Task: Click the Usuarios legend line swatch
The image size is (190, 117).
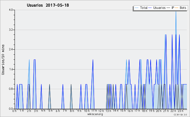Action: (x=150, y=8)
